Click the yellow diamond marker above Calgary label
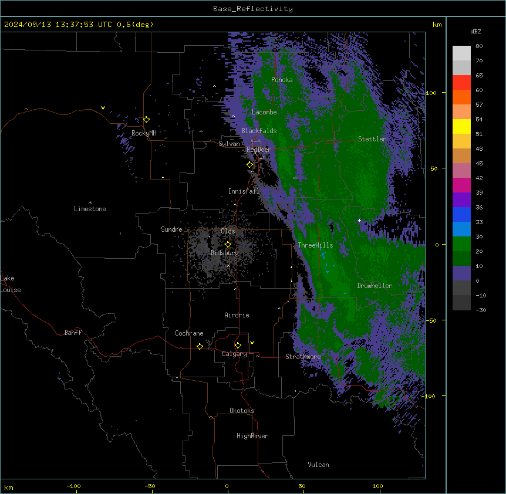Viewport: 506px width, 494px height. pos(238,346)
